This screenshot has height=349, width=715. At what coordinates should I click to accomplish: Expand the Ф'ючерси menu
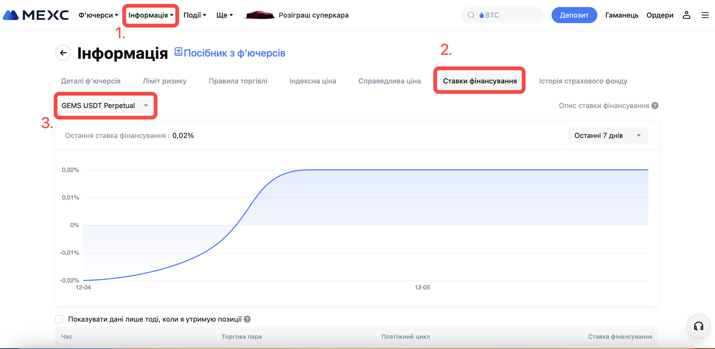click(x=98, y=15)
